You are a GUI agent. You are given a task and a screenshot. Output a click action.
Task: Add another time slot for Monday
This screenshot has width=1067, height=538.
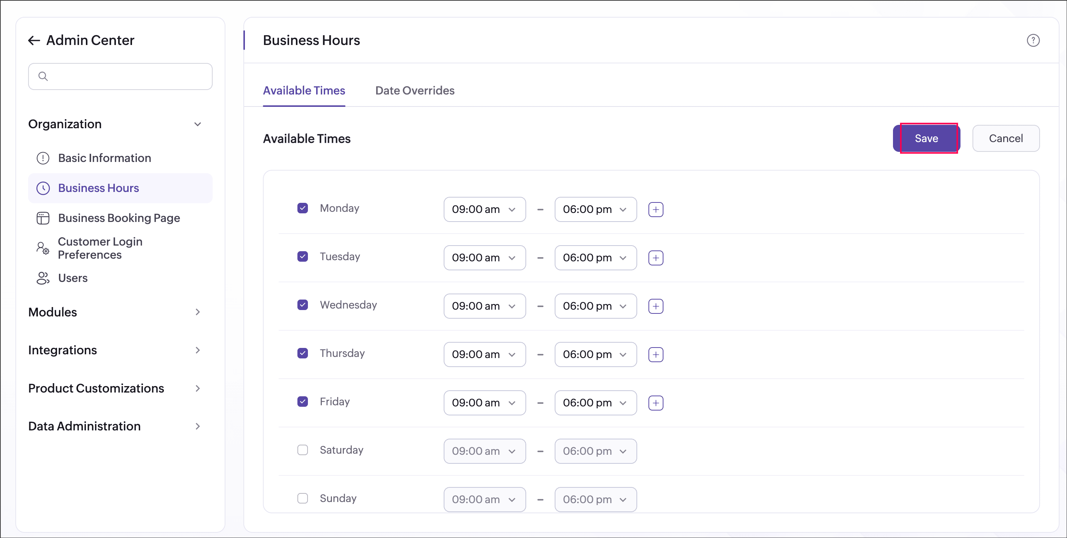pos(655,210)
